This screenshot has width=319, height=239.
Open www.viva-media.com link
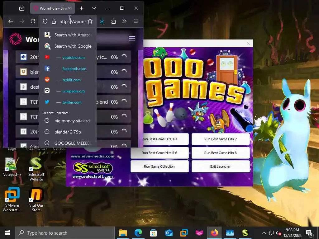[93, 156]
